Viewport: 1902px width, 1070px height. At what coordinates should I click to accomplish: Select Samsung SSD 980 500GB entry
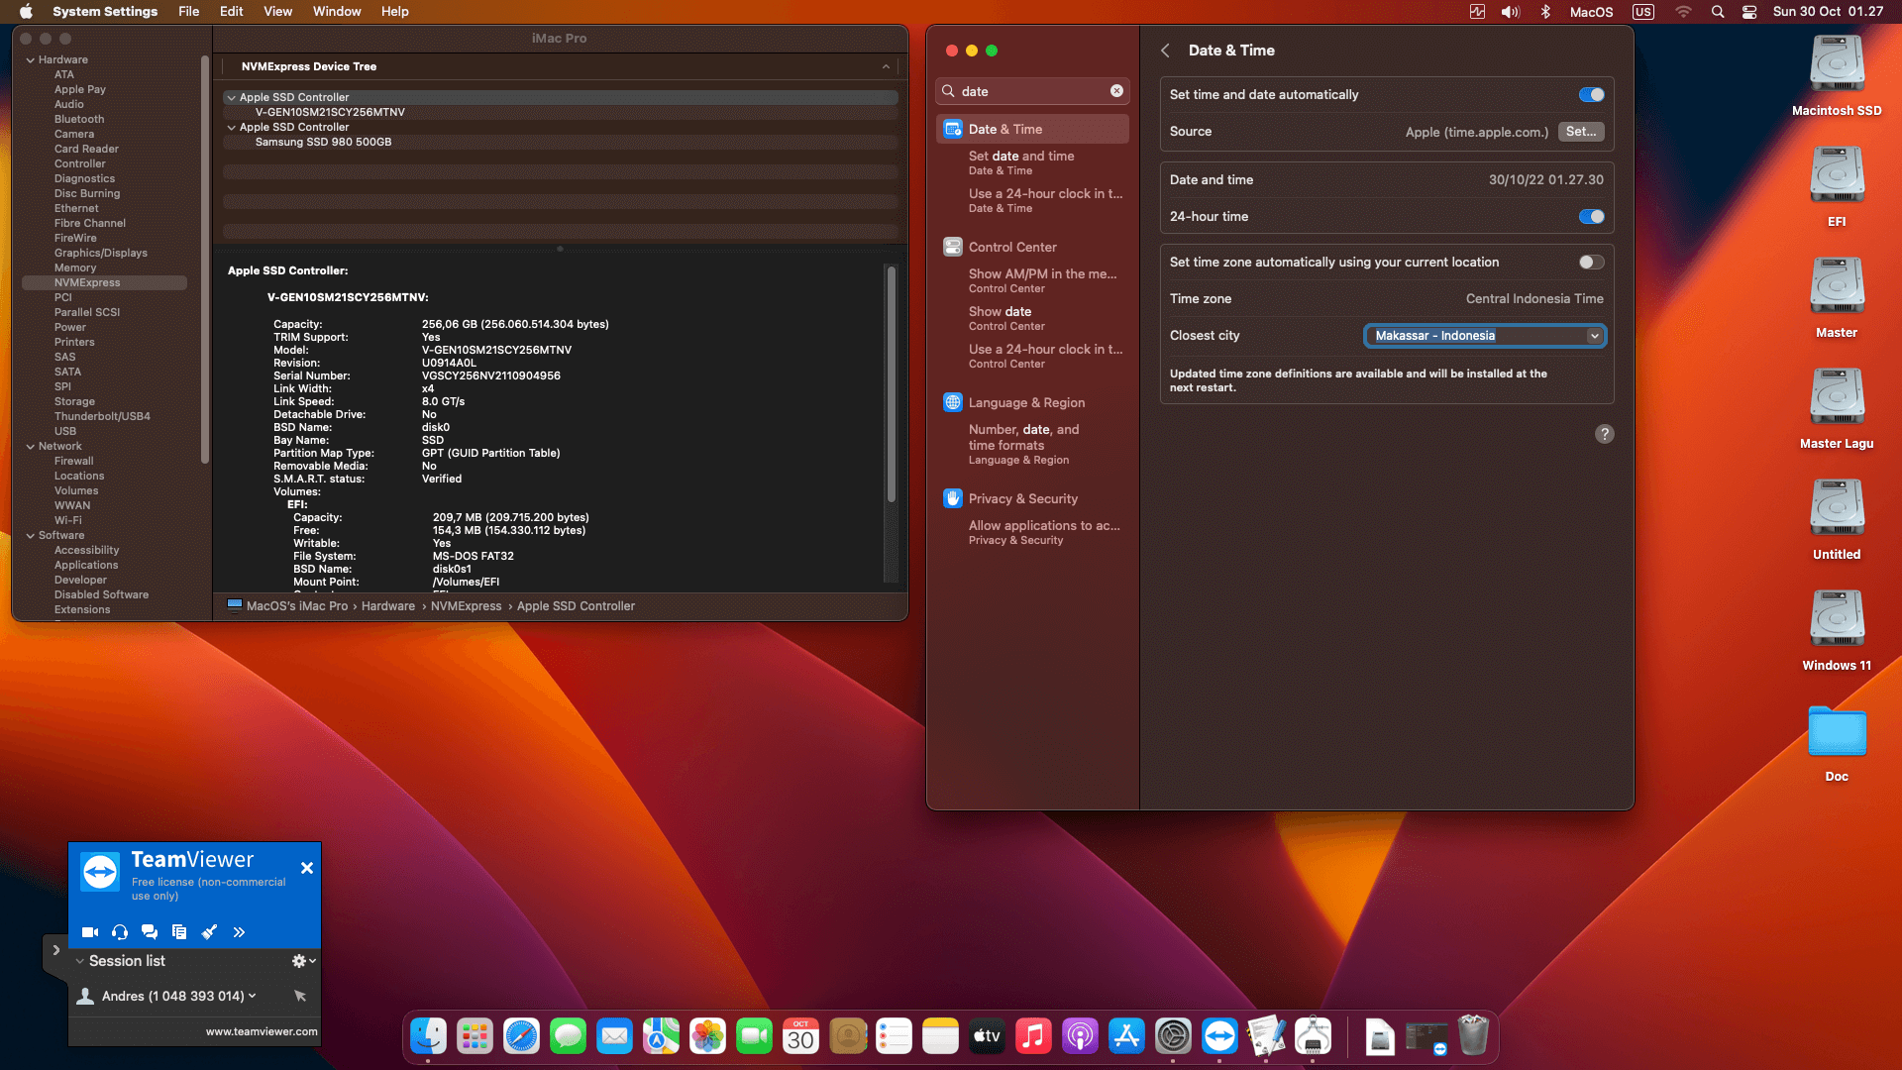coord(323,143)
